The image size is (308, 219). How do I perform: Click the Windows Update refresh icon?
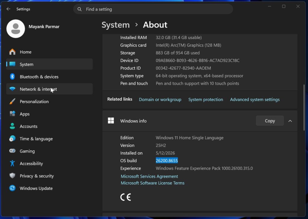click(x=12, y=188)
